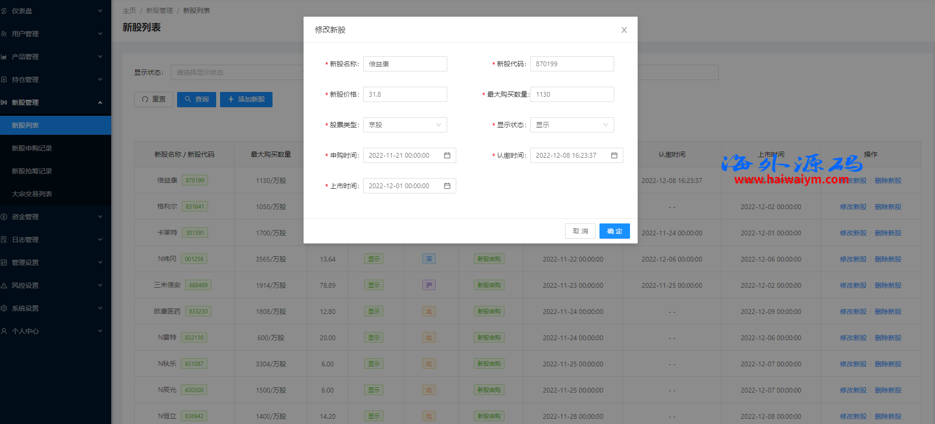Click 删除新股 link for 格利尔 row
The width and height of the screenshot is (935, 424).
(x=888, y=207)
